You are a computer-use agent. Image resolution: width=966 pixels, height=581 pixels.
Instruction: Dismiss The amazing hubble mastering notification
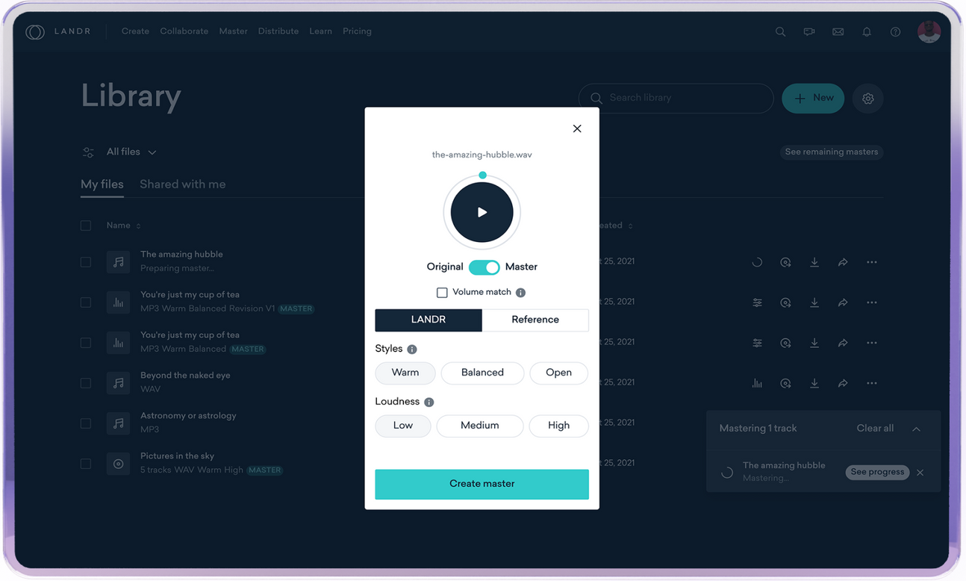[920, 473]
